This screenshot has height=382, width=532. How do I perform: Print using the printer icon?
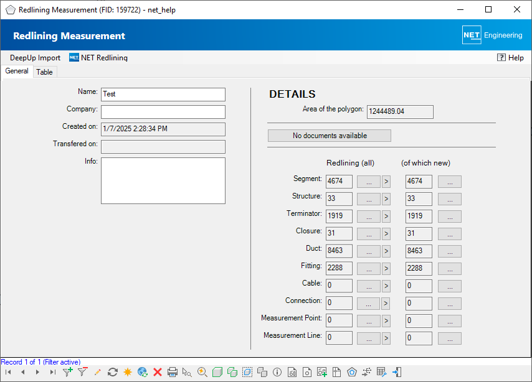[173, 372]
